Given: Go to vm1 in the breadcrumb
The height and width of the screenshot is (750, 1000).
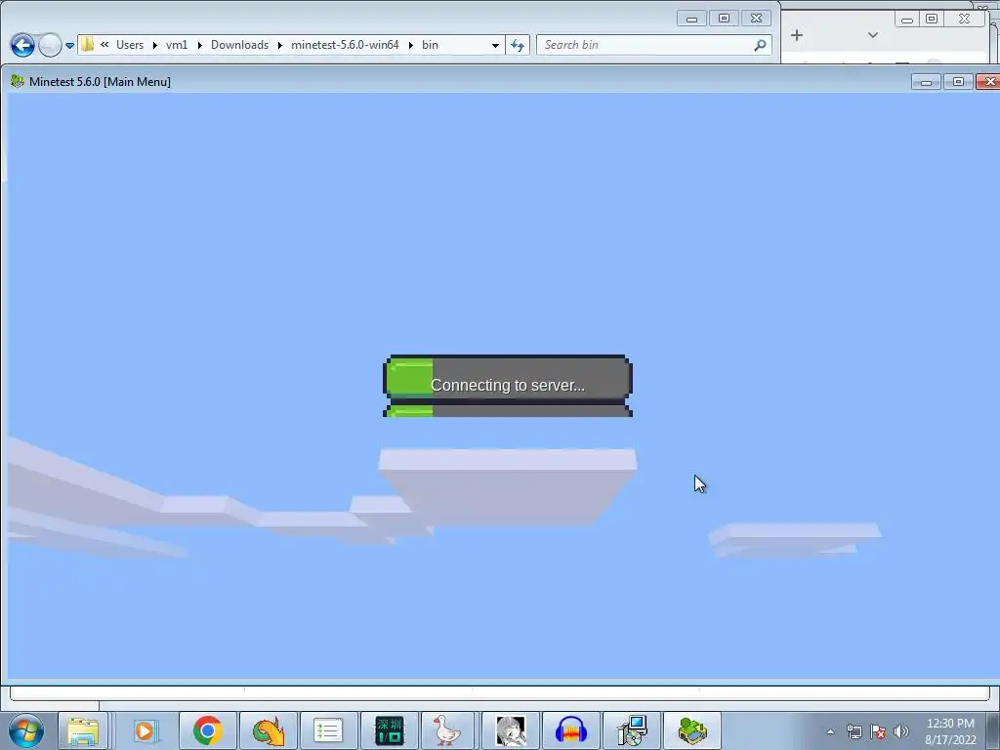Looking at the screenshot, I should [x=177, y=45].
